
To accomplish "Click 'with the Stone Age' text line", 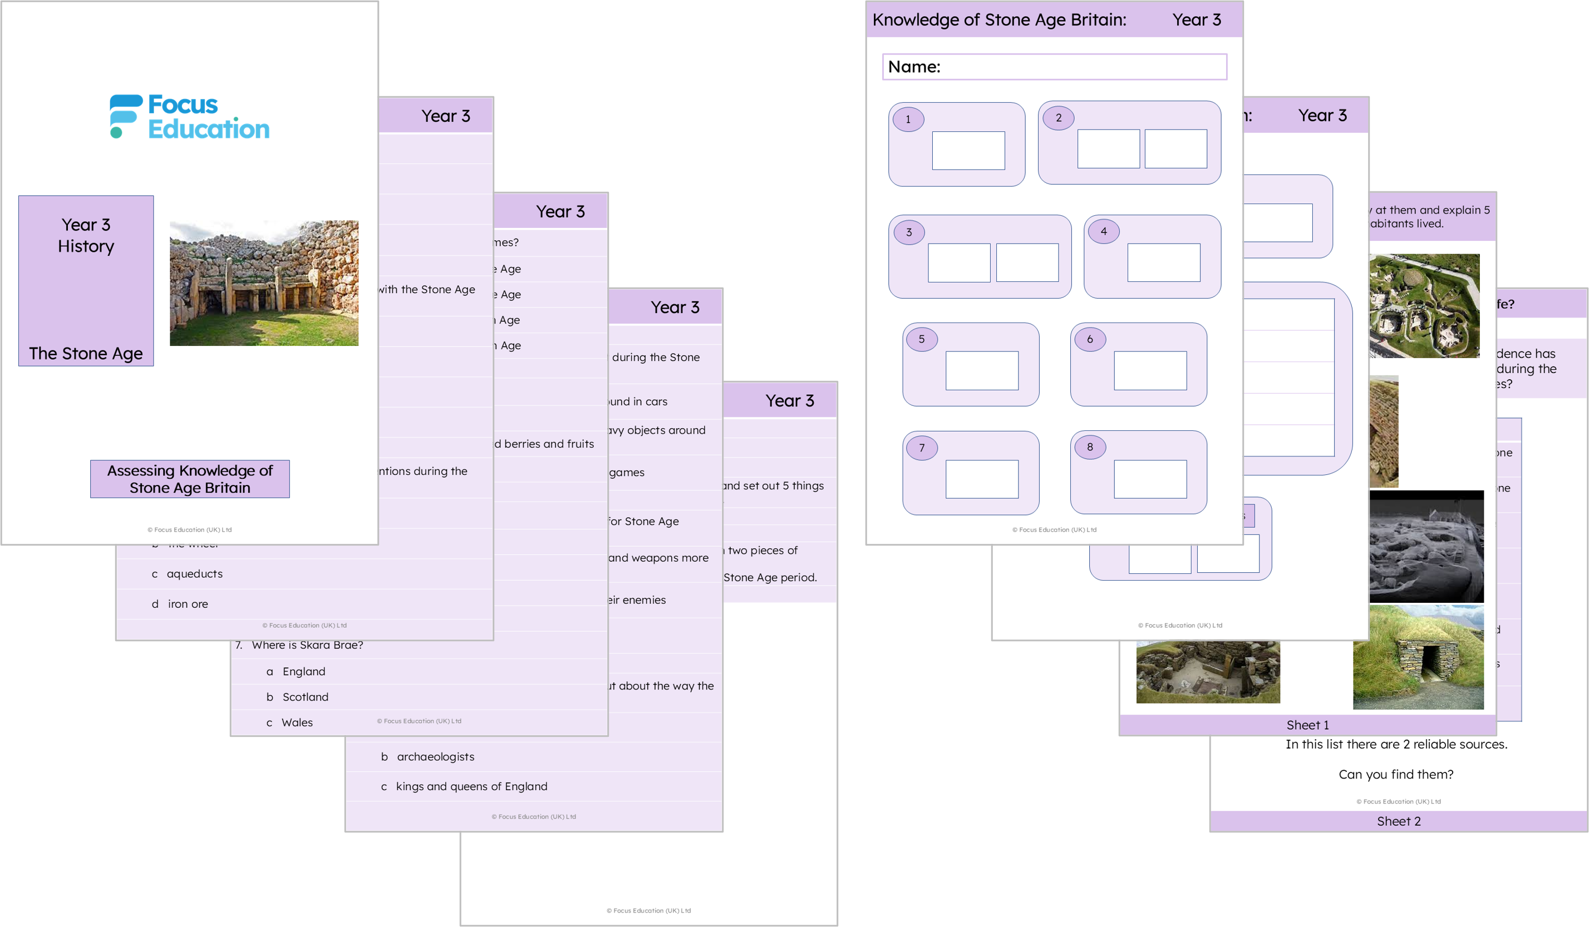I will (427, 290).
